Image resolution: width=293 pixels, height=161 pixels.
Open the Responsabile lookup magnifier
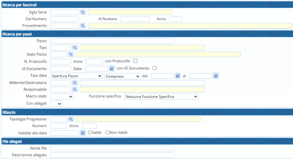[x=75, y=89]
